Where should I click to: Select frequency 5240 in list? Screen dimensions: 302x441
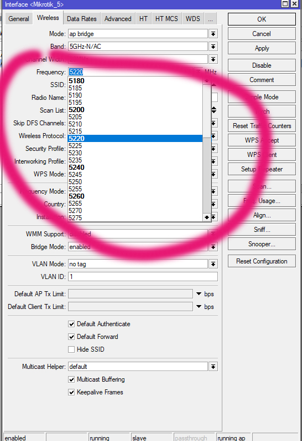135,168
